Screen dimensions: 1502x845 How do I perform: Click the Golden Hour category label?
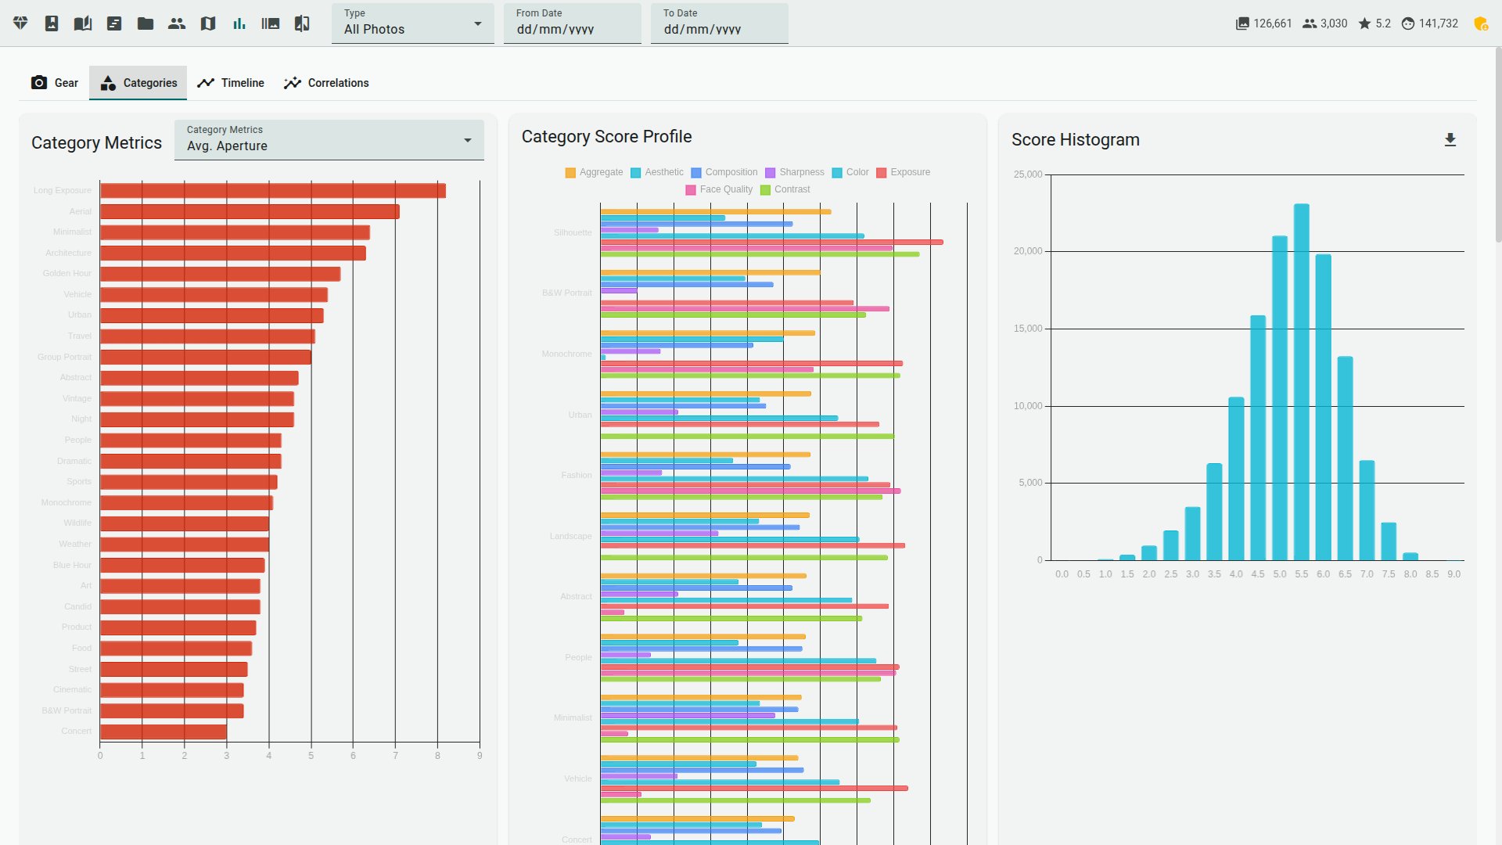pyautogui.click(x=67, y=274)
